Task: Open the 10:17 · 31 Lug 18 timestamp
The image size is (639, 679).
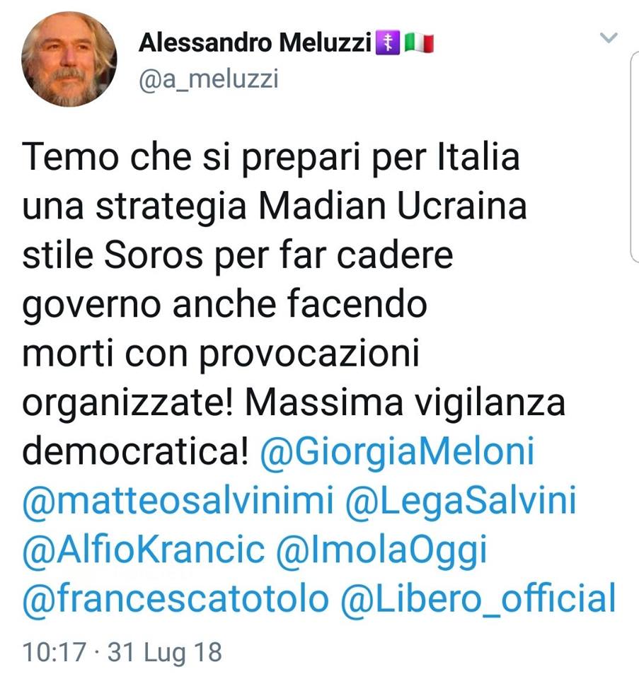Action: [x=122, y=652]
